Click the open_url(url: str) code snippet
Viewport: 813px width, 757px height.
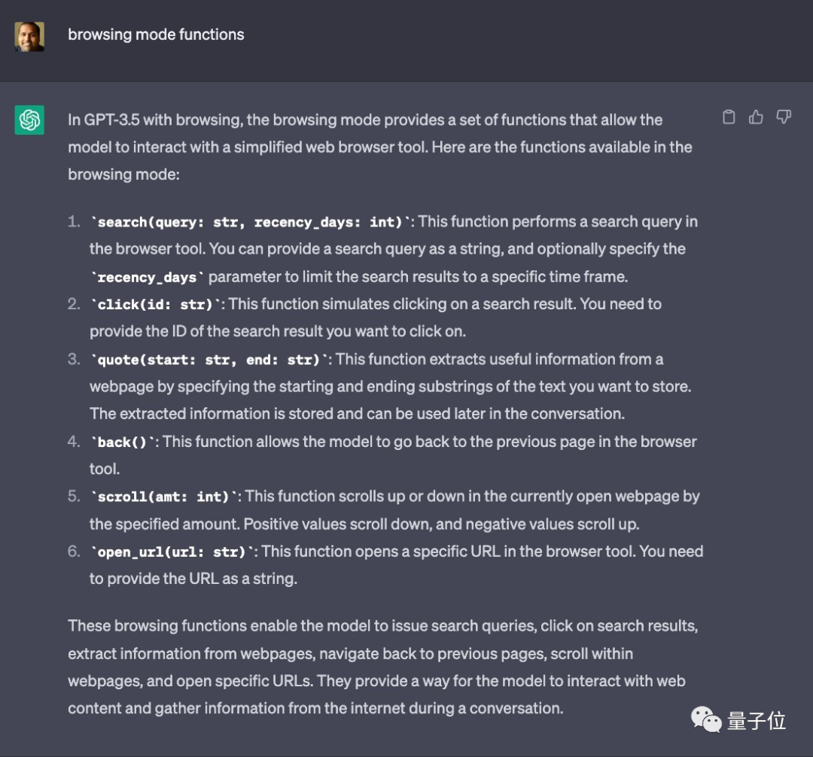click(x=172, y=552)
